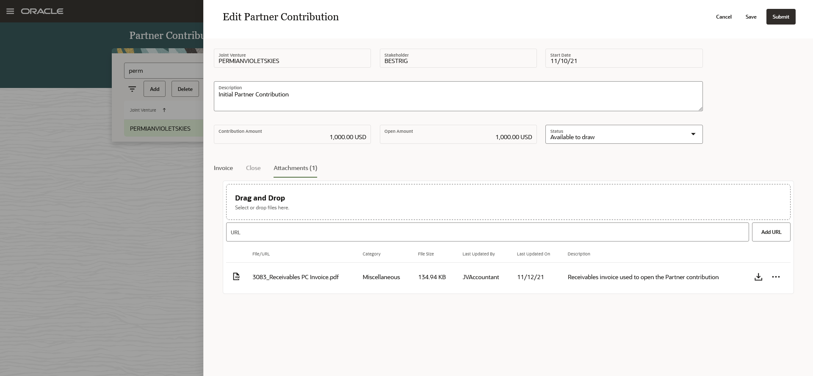Click the Delete button in list
This screenshot has height=376, width=813.
(185, 89)
